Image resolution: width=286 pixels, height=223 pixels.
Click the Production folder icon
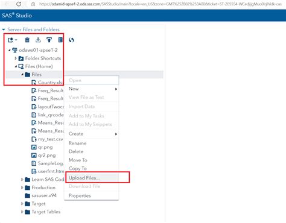[27, 187]
